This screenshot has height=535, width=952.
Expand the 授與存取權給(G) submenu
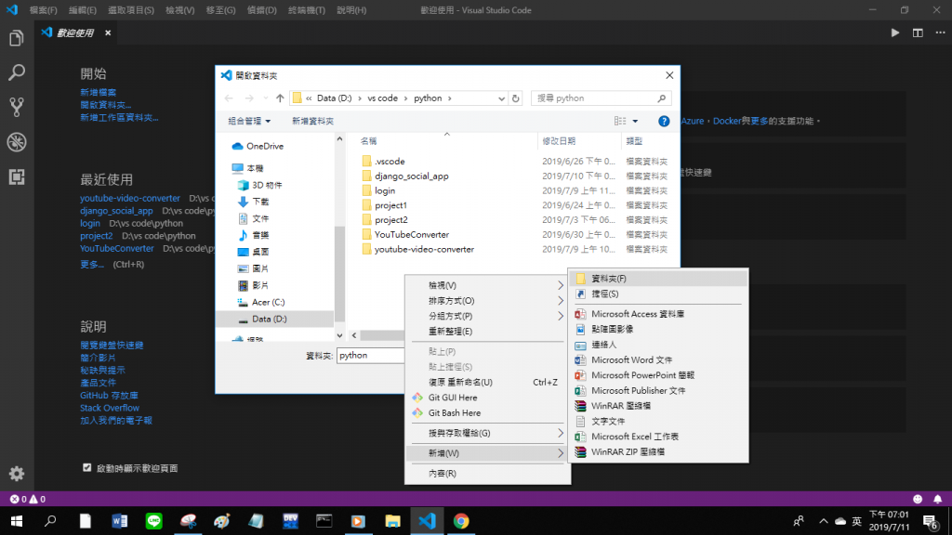(x=487, y=433)
